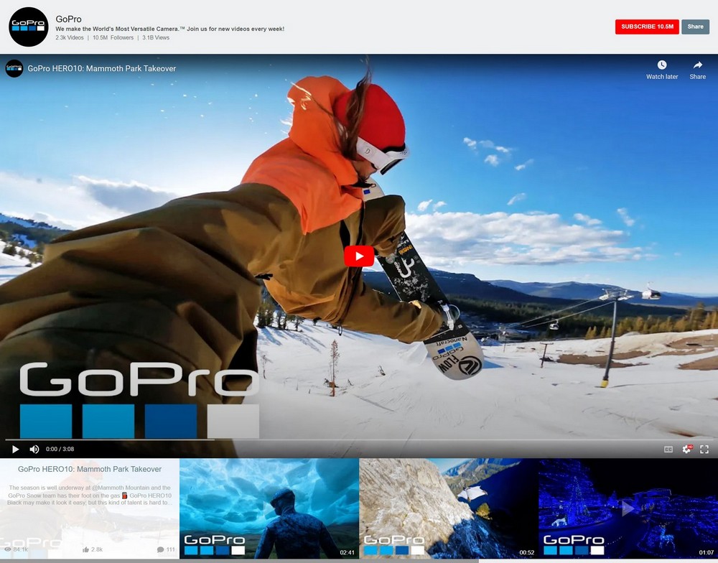This screenshot has width=718, height=563.
Task: Enter fullscreen mode on the video
Action: pos(704,450)
